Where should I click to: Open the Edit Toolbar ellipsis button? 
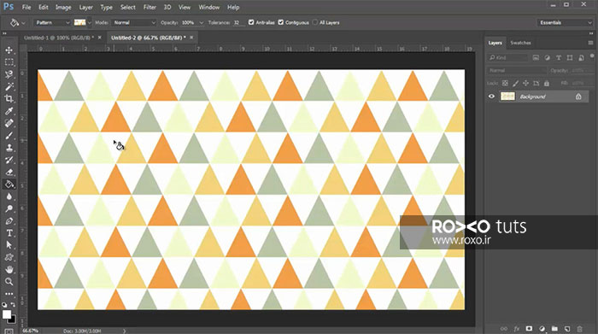(9, 294)
